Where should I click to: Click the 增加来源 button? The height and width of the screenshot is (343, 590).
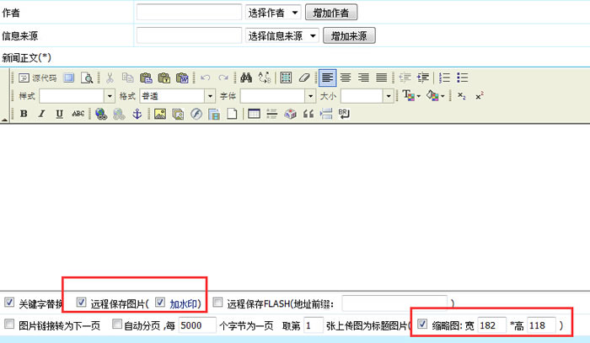pos(349,35)
